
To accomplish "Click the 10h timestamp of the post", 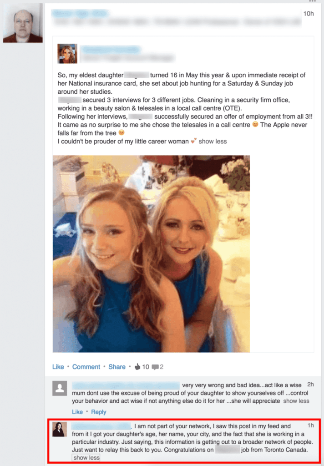I will coord(309,14).
